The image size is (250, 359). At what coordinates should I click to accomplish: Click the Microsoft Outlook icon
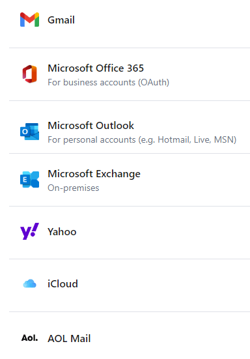coord(29,132)
